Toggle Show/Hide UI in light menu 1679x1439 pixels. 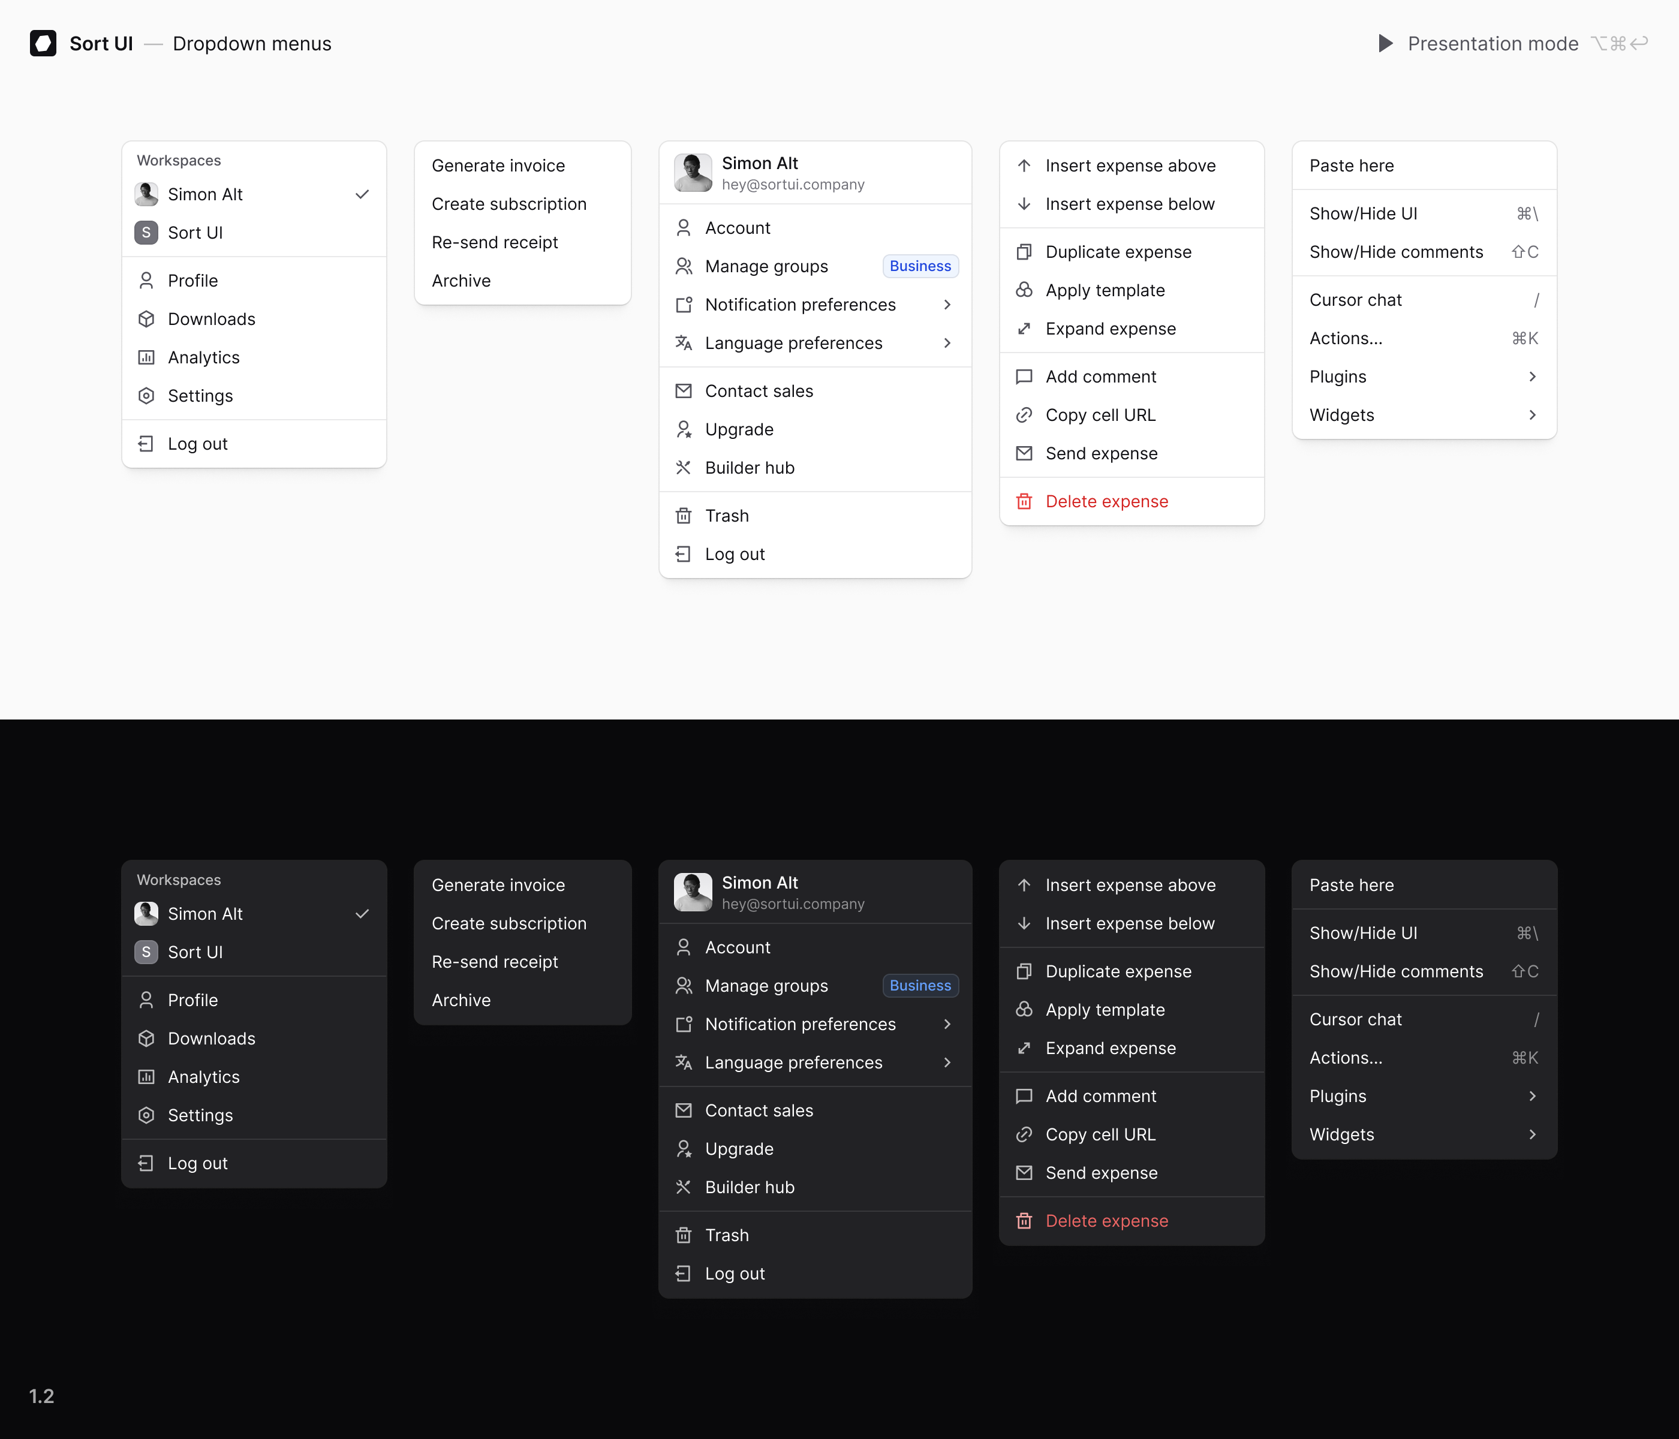(x=1424, y=213)
